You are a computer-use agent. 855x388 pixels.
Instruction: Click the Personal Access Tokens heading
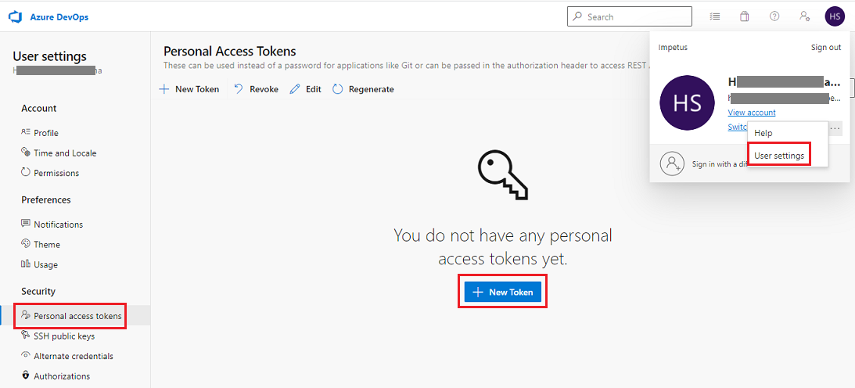pyautogui.click(x=229, y=51)
